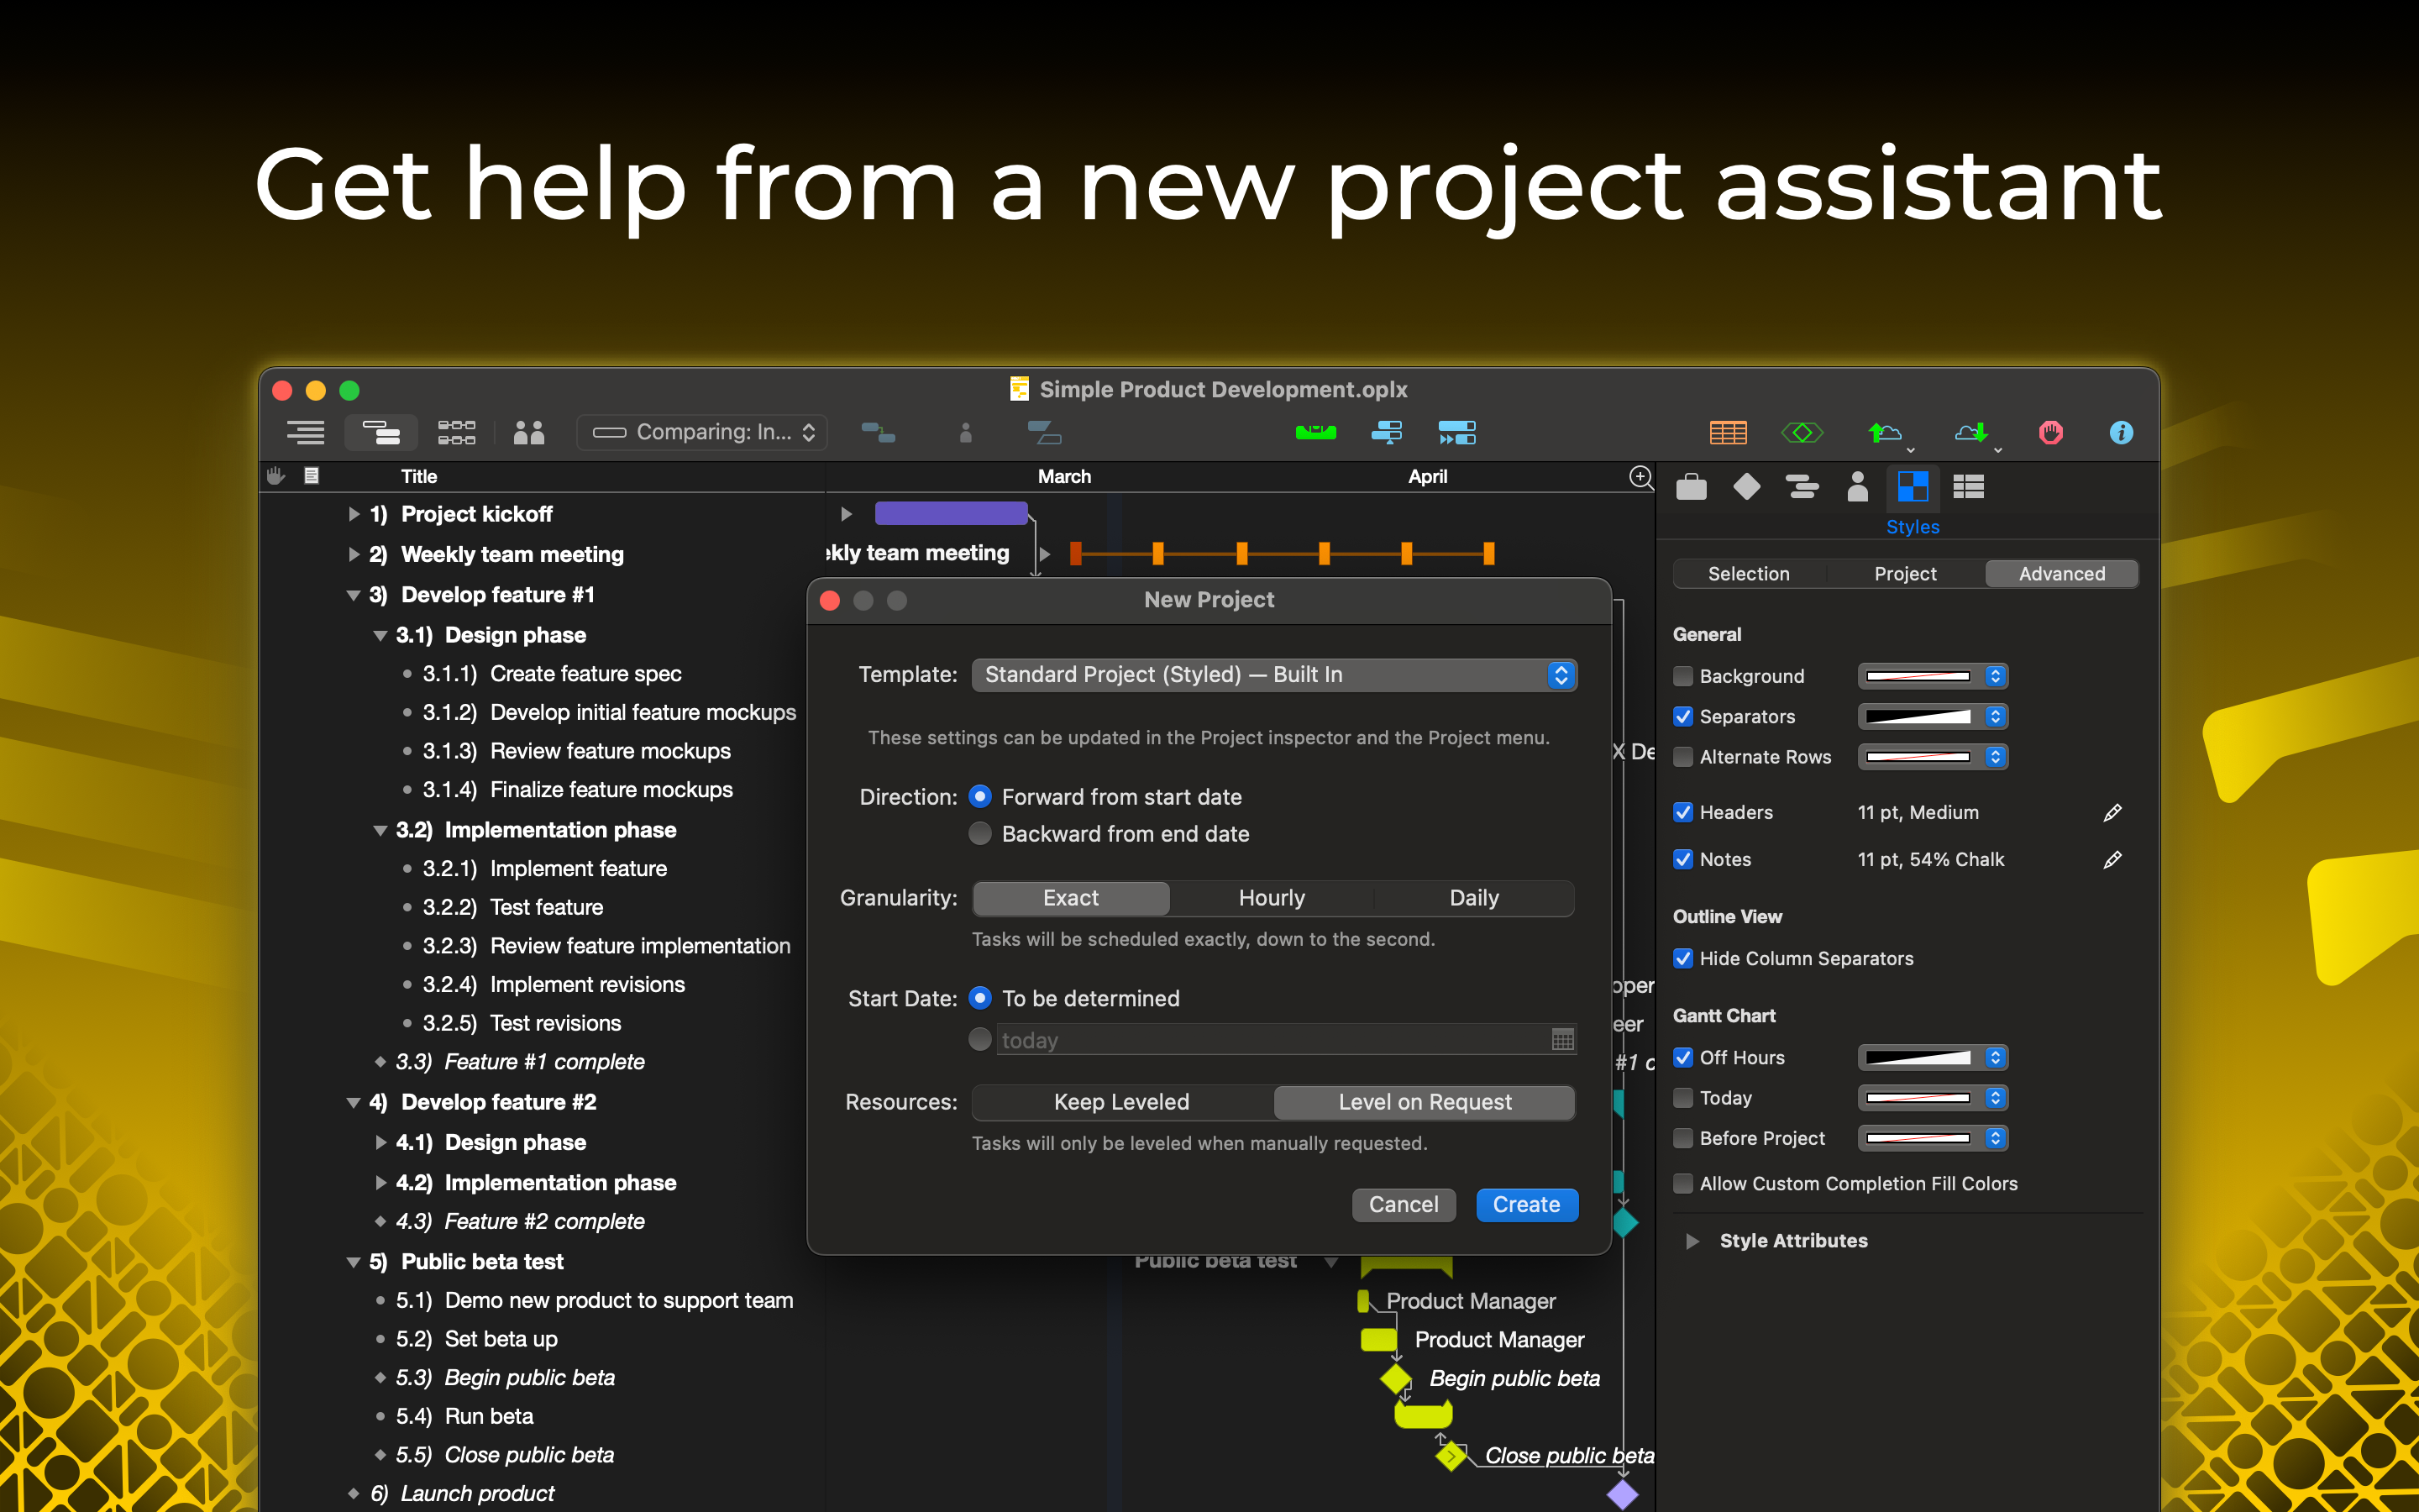Expand 4.1 Design phase group

(x=380, y=1142)
